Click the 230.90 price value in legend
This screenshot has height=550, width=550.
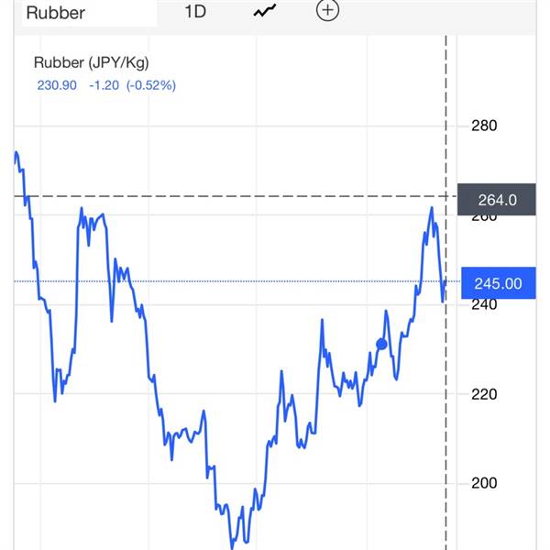[57, 85]
